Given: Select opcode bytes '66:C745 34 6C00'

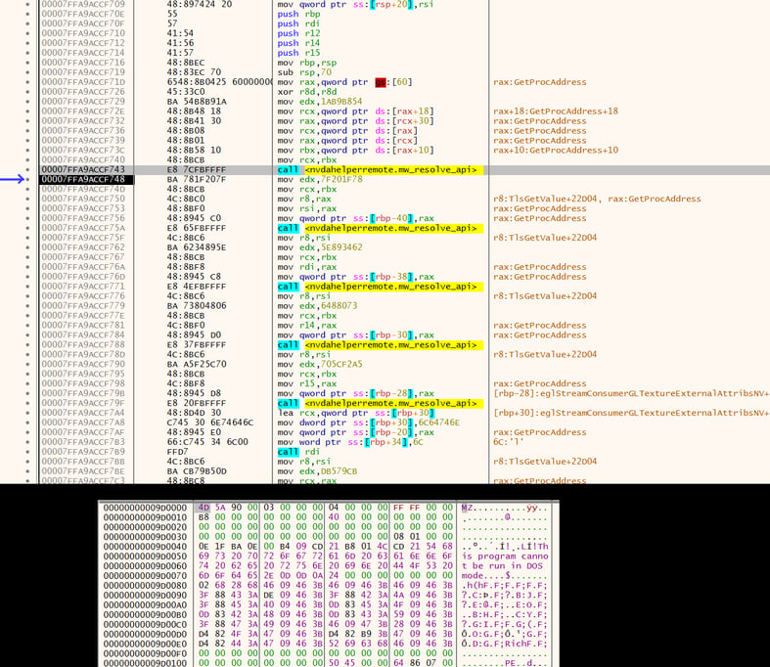Looking at the screenshot, I should [207, 442].
